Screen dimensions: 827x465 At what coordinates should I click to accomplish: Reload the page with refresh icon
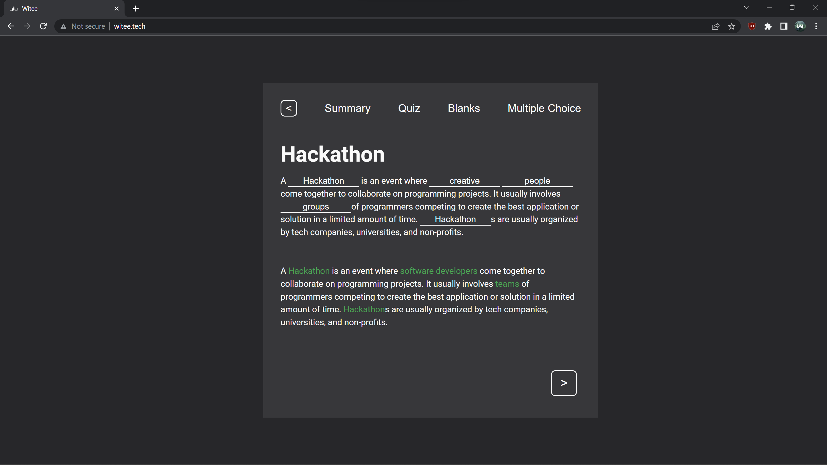43,26
